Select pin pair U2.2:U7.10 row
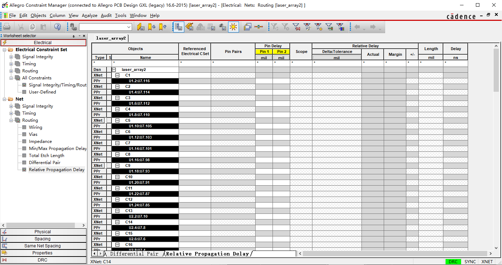Viewport: 502px width, 265px height. coord(145,217)
